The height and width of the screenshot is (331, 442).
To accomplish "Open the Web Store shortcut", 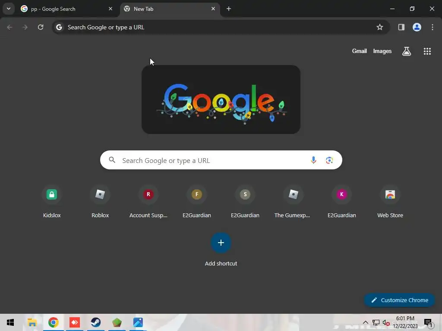I will [x=390, y=202].
